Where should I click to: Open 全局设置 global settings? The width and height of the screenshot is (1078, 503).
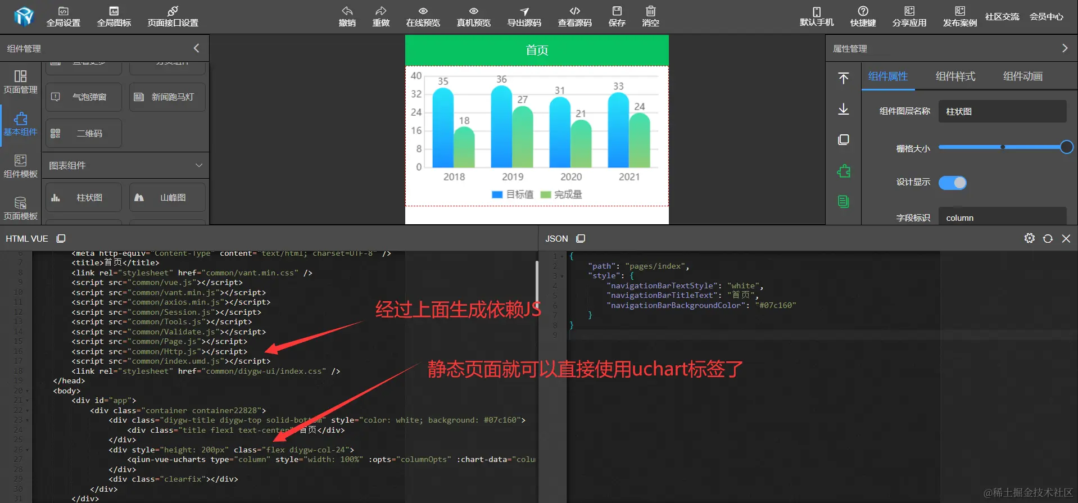63,16
